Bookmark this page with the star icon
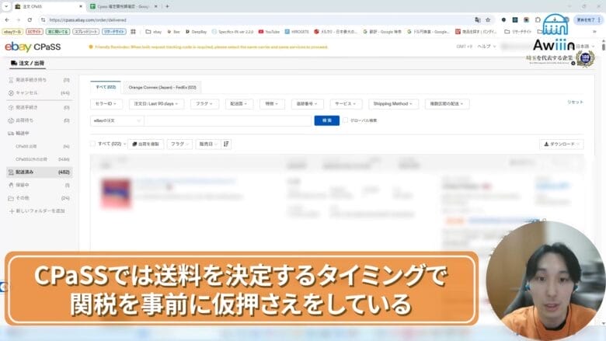This screenshot has height=341, width=606. tap(488, 20)
